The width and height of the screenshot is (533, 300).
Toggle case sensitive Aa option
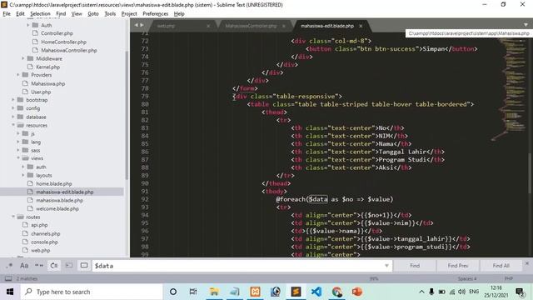coord(24,265)
